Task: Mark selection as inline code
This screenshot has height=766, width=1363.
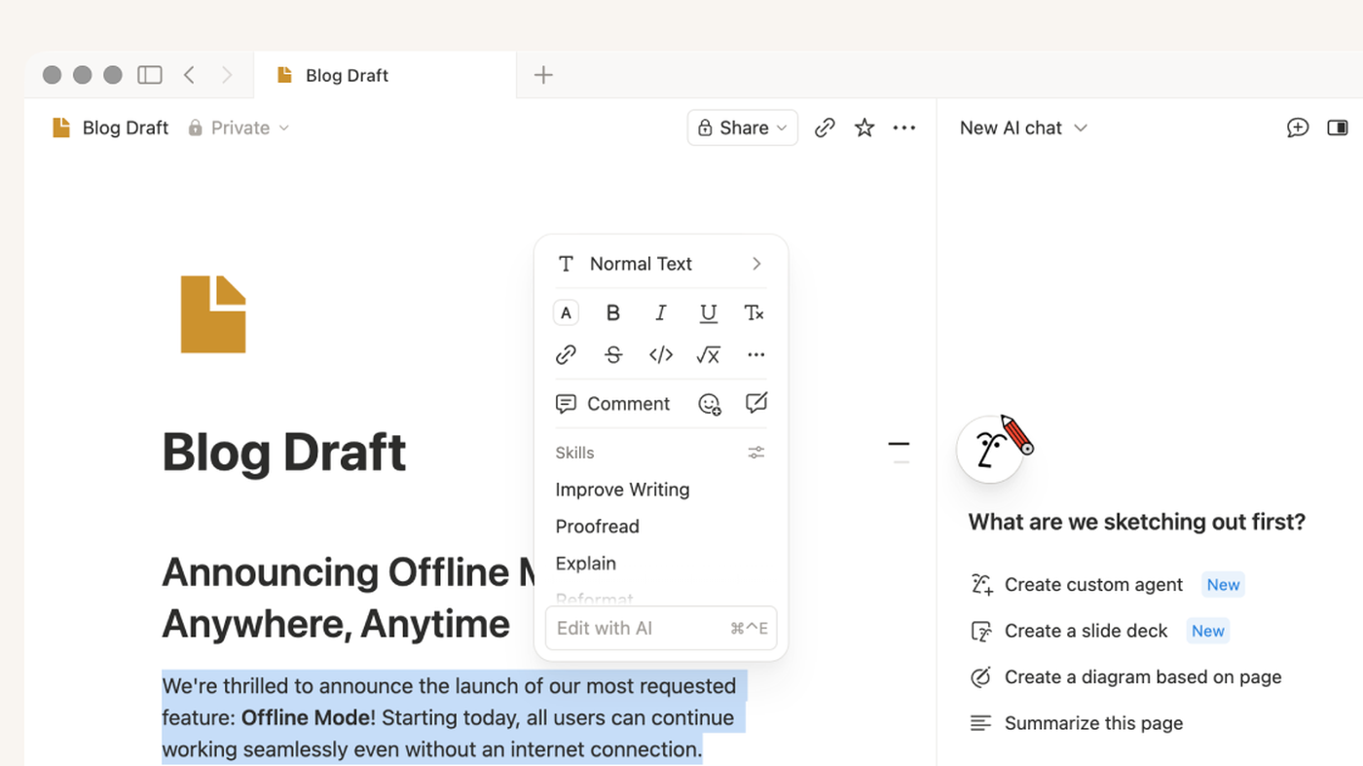Action: click(661, 355)
